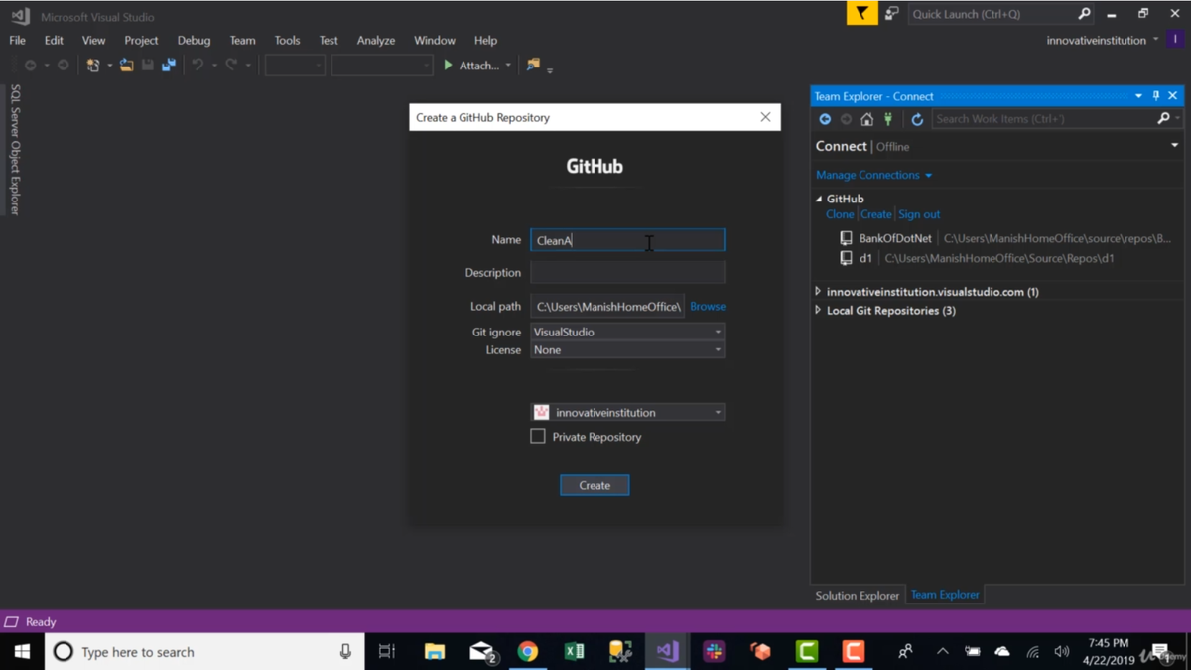Click the Save All toolbar icon

coord(169,66)
